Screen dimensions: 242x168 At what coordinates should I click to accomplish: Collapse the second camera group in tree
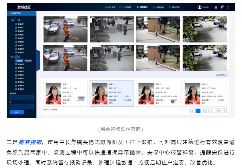tap(11, 57)
